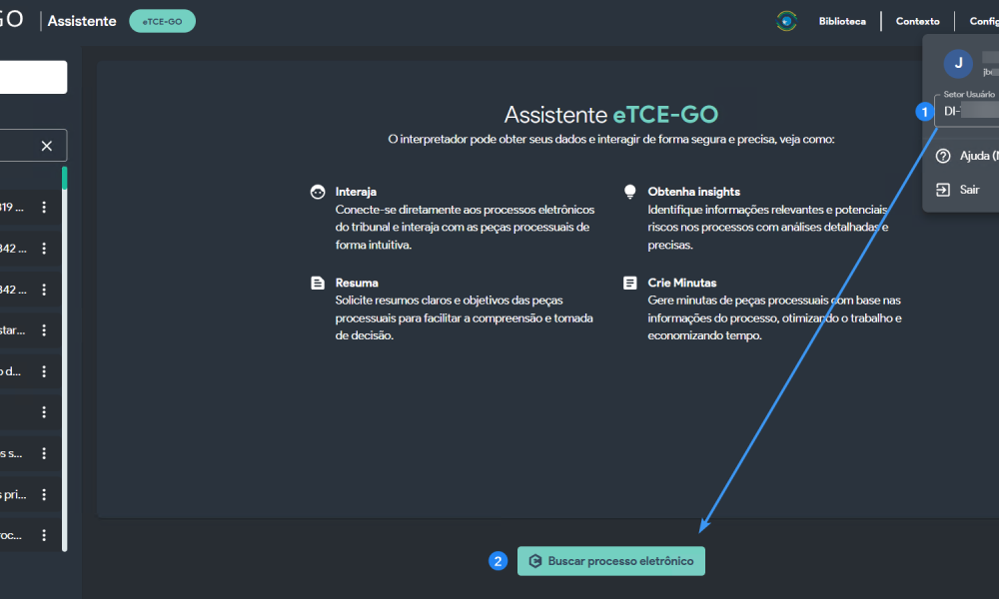The height and width of the screenshot is (599, 999).
Task: Click the Sair exit icon
Action: coord(942,190)
